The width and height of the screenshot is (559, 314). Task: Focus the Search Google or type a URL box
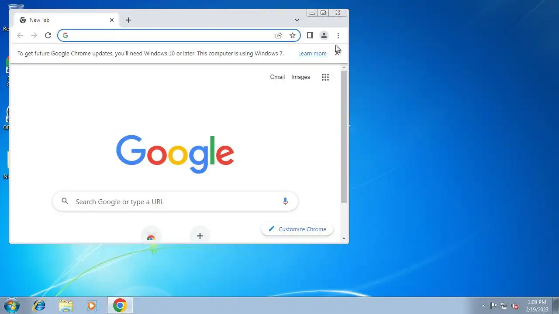[x=175, y=201]
